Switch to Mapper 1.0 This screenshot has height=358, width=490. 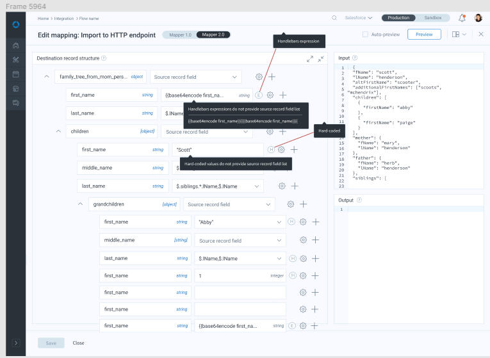pos(179,35)
